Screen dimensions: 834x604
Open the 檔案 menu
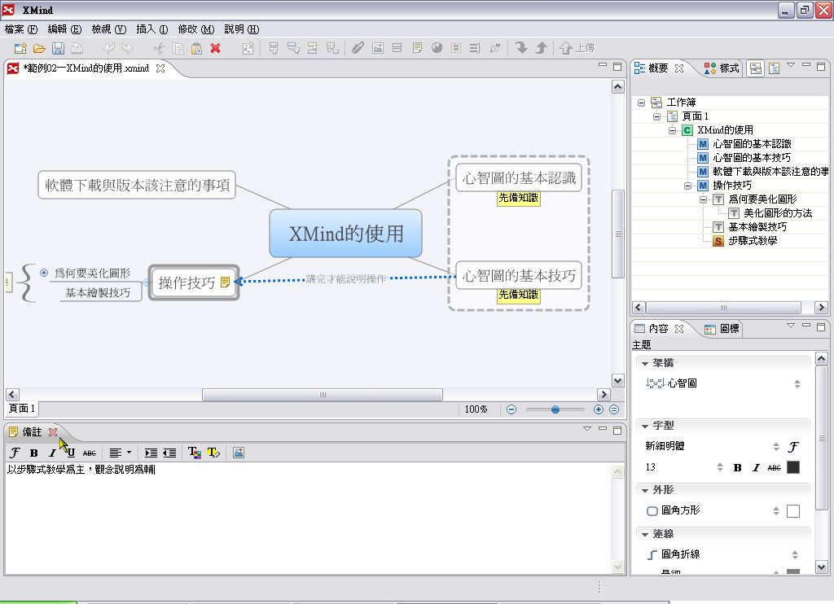(20, 29)
